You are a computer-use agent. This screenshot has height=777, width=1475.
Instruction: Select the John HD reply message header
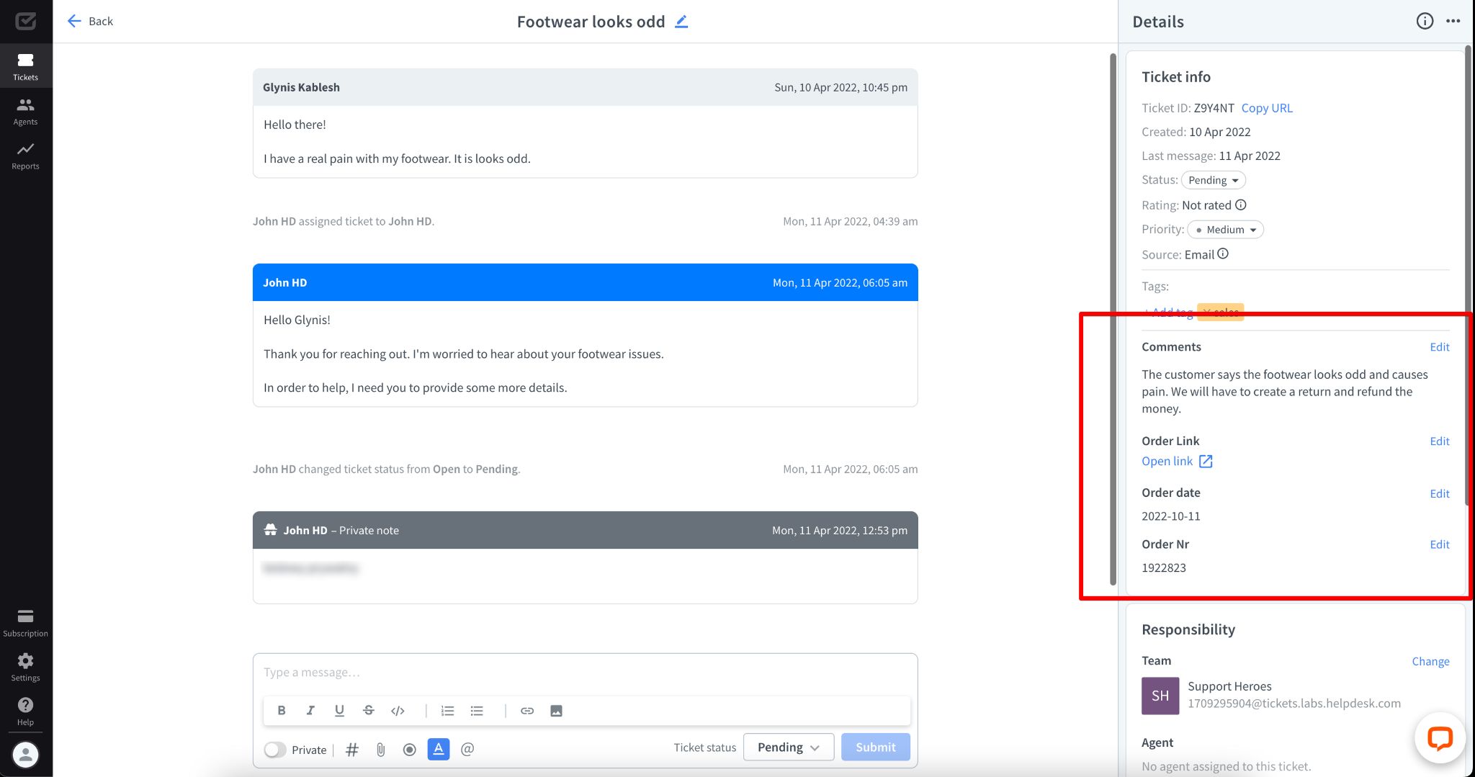point(585,282)
